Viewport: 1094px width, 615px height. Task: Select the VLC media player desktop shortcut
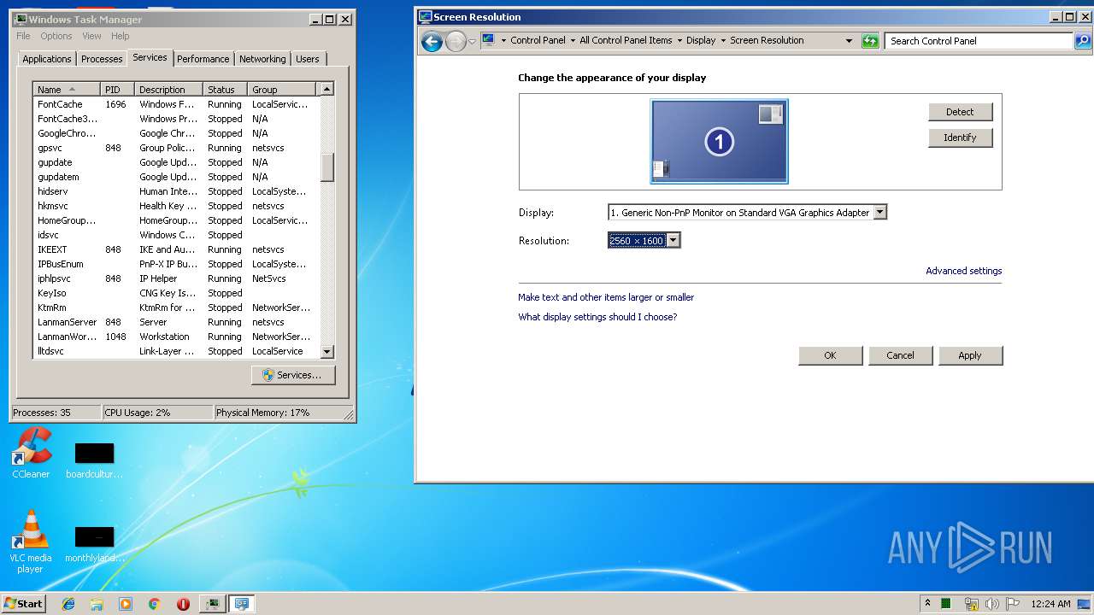click(31, 542)
